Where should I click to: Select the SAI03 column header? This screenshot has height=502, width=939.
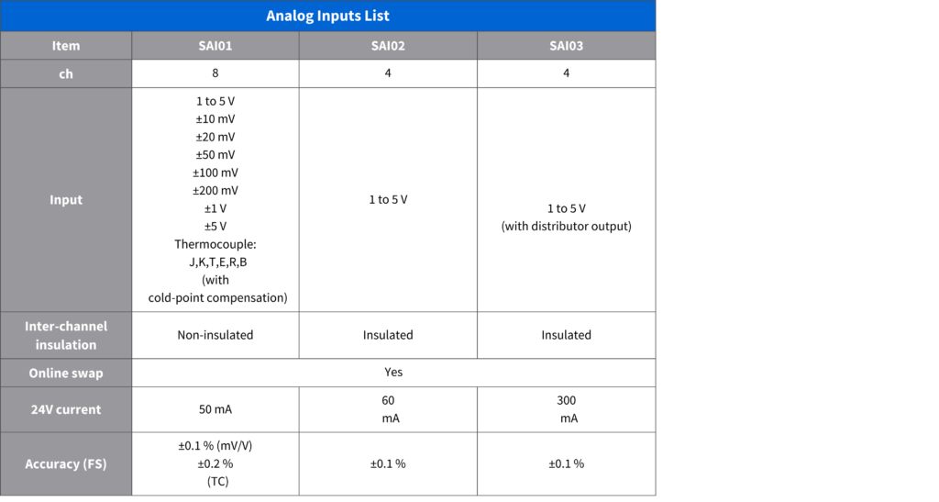click(x=566, y=46)
